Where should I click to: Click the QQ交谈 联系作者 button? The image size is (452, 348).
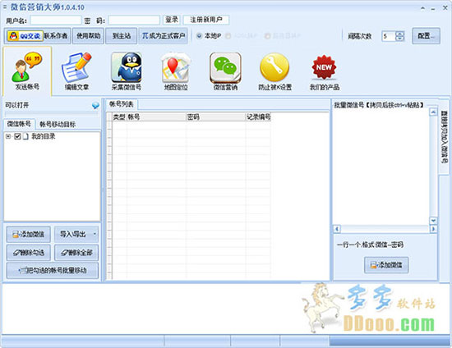(38, 36)
